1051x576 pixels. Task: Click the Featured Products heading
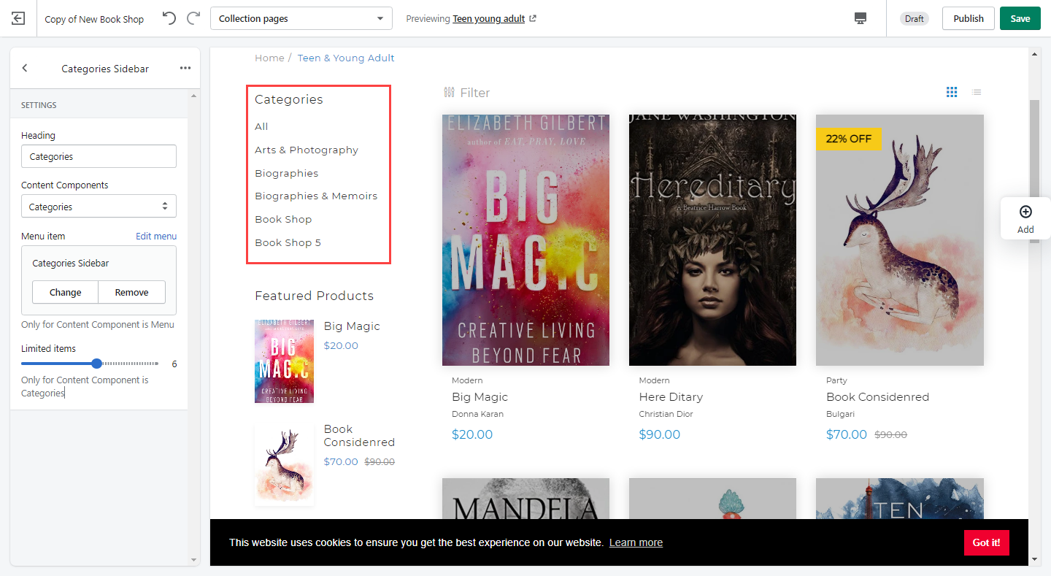click(x=314, y=296)
